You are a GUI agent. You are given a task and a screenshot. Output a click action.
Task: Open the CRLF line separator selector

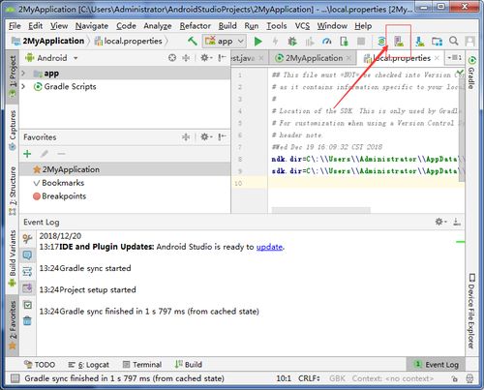(x=309, y=378)
